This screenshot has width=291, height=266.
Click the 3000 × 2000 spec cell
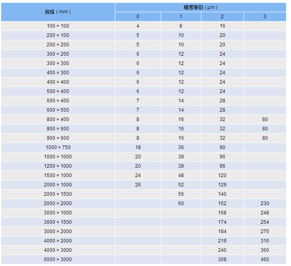coord(58,231)
